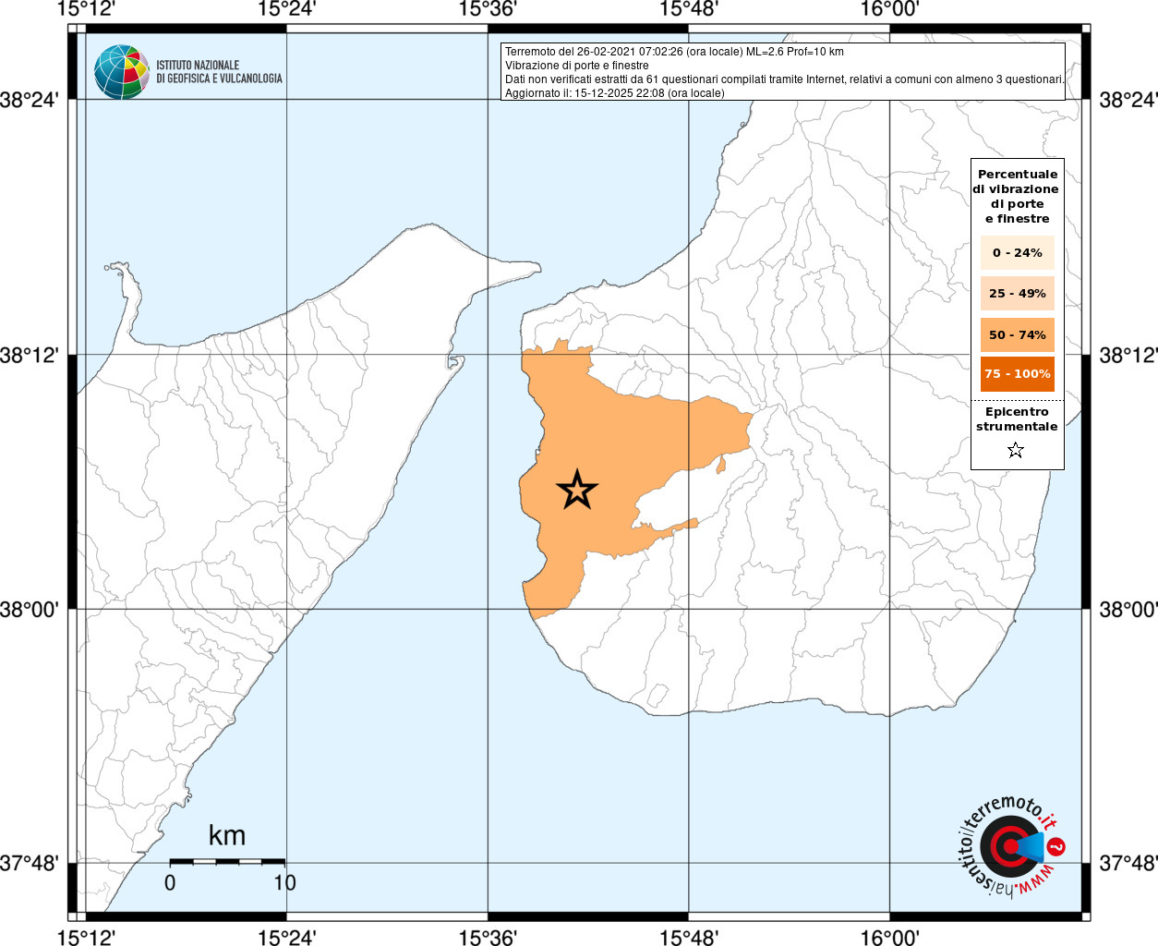This screenshot has height=946, width=1158.
Task: Click the bottom axis label 16°00'
Action: (889, 938)
